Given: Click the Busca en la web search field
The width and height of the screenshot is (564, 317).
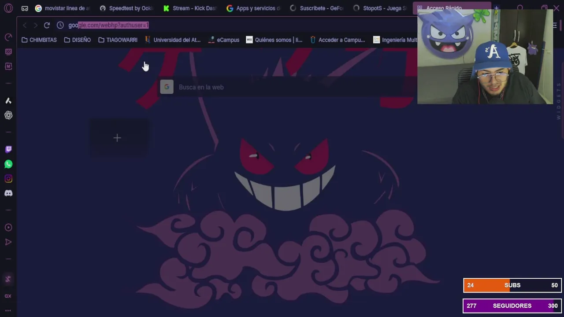Looking at the screenshot, I should point(288,87).
